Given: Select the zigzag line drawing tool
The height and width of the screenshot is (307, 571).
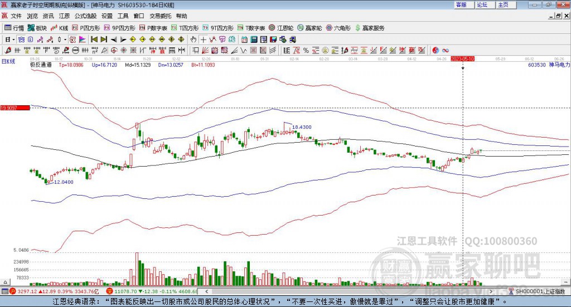Looking at the screenshot, I should [243, 50].
